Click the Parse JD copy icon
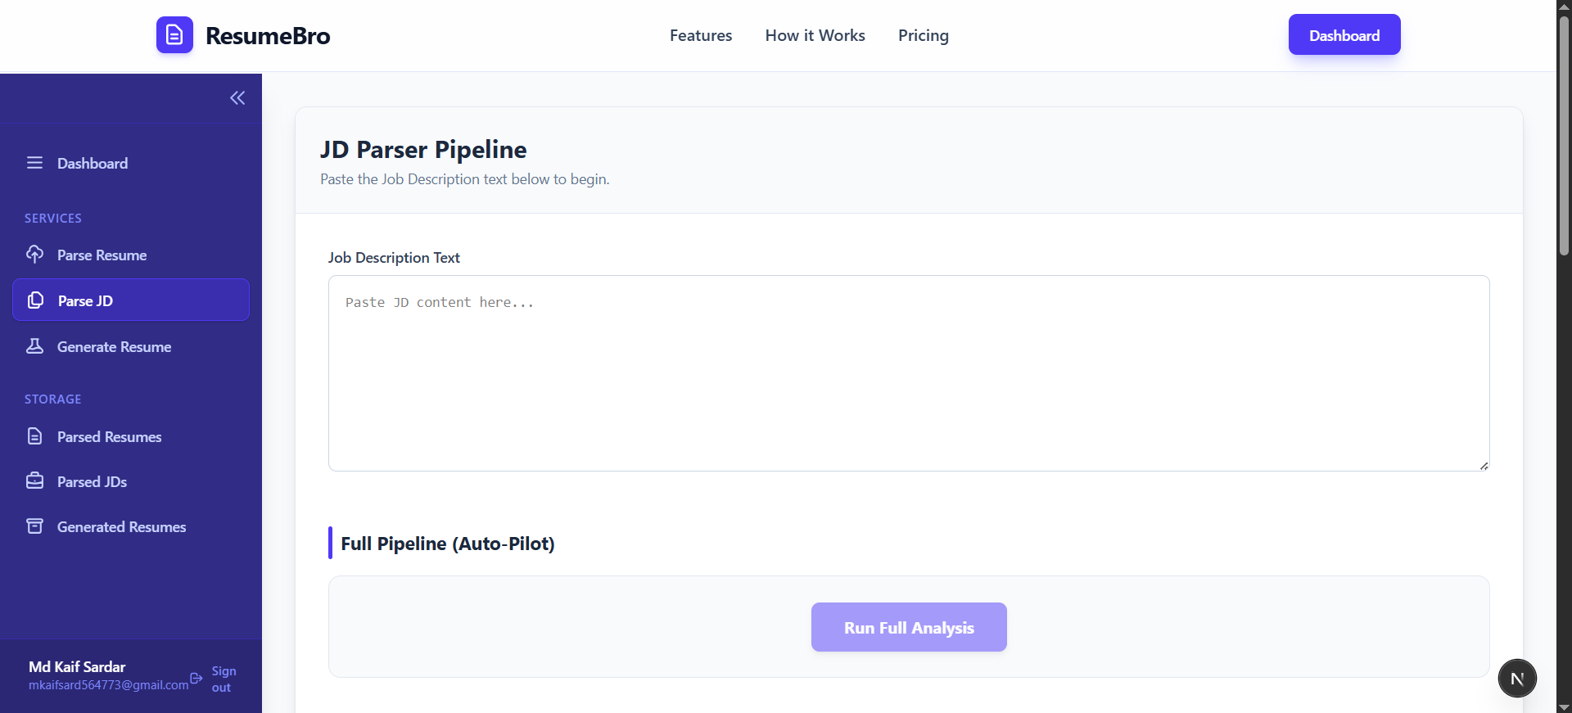The width and height of the screenshot is (1572, 713). (35, 300)
